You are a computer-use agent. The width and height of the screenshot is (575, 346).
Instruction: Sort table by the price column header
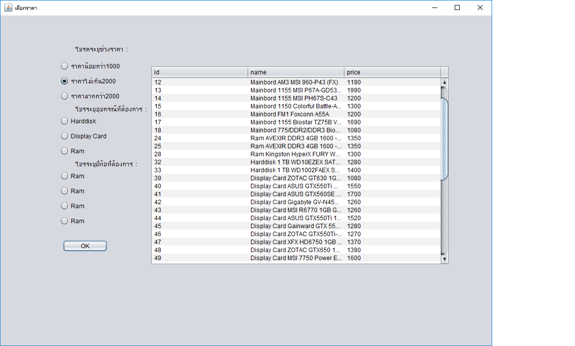[392, 72]
